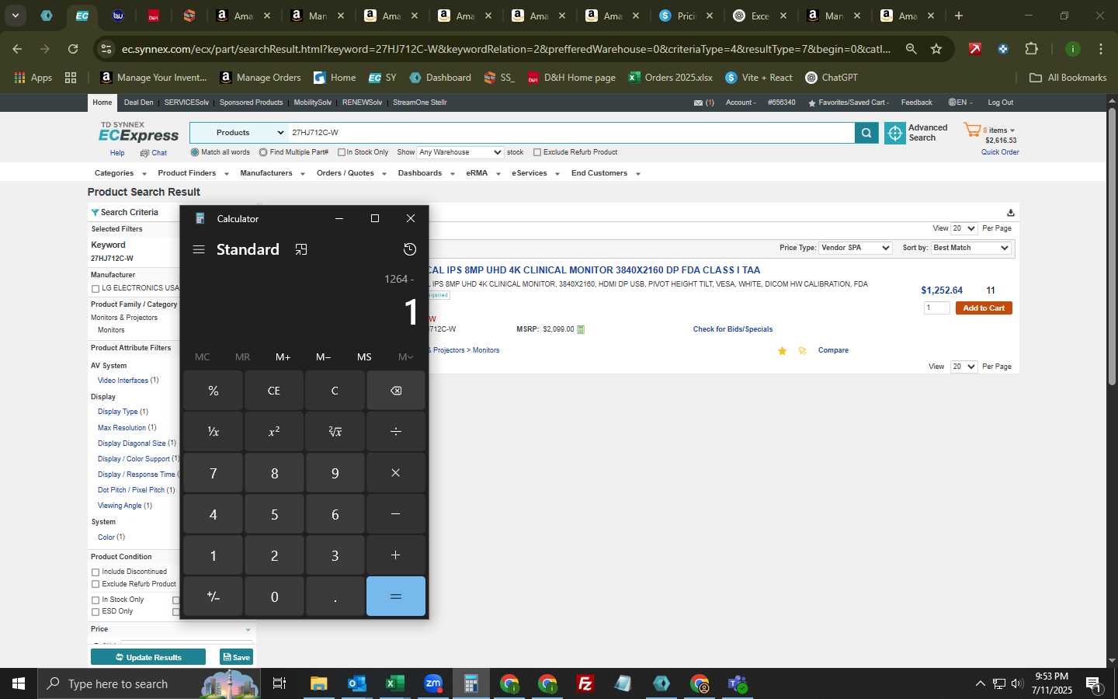Open calculator history panel
The image size is (1118, 699).
(410, 249)
